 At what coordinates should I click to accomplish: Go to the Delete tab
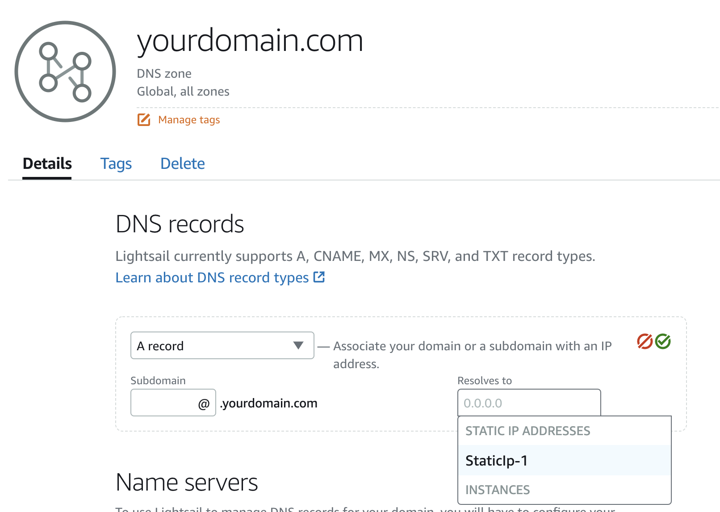[182, 164]
